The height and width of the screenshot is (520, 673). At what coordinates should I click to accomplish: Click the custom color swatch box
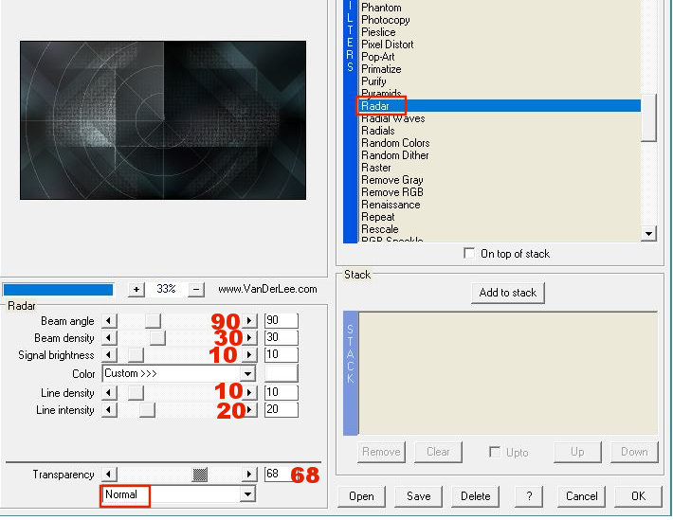tap(282, 373)
